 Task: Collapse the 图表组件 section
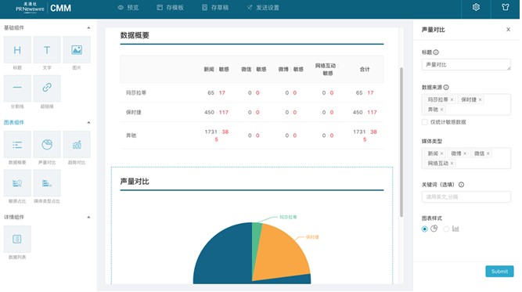(88, 123)
